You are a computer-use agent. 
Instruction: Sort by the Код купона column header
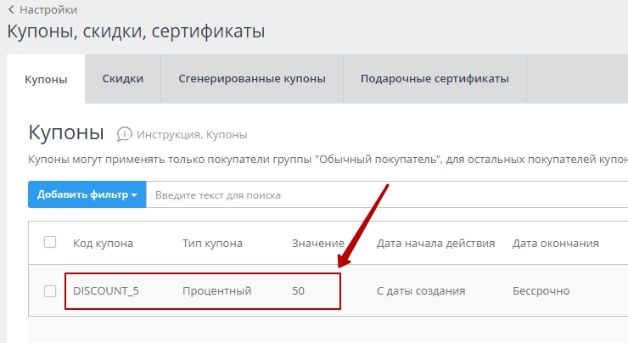[103, 244]
